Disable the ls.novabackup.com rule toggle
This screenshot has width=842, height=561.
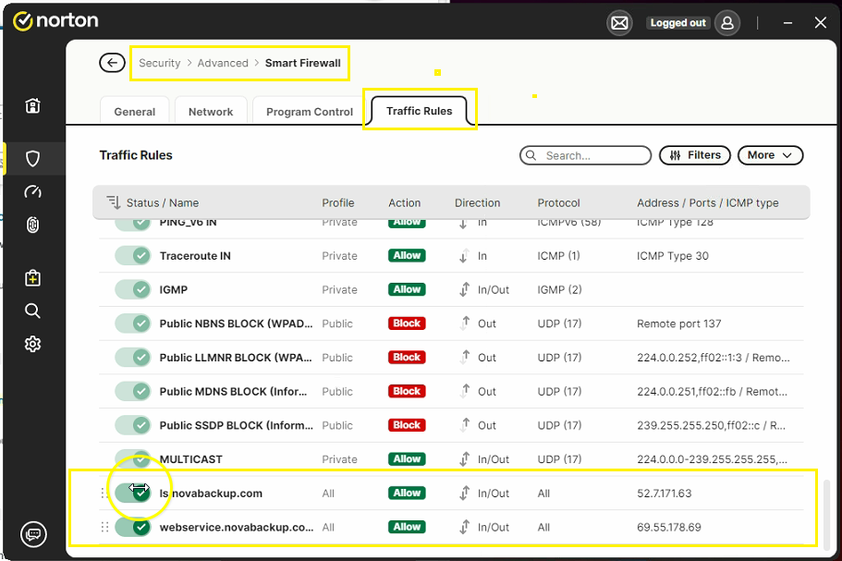pos(133,493)
